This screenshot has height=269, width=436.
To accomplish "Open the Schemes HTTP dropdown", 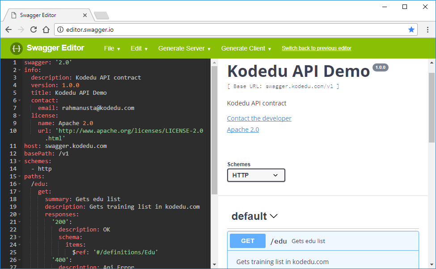I will 256,175.
